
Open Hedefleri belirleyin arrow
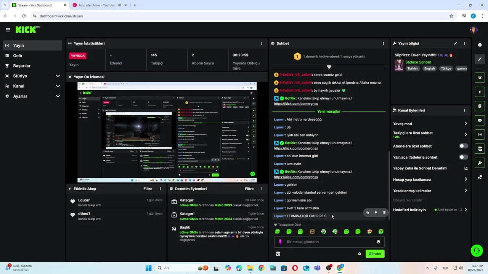point(466,210)
